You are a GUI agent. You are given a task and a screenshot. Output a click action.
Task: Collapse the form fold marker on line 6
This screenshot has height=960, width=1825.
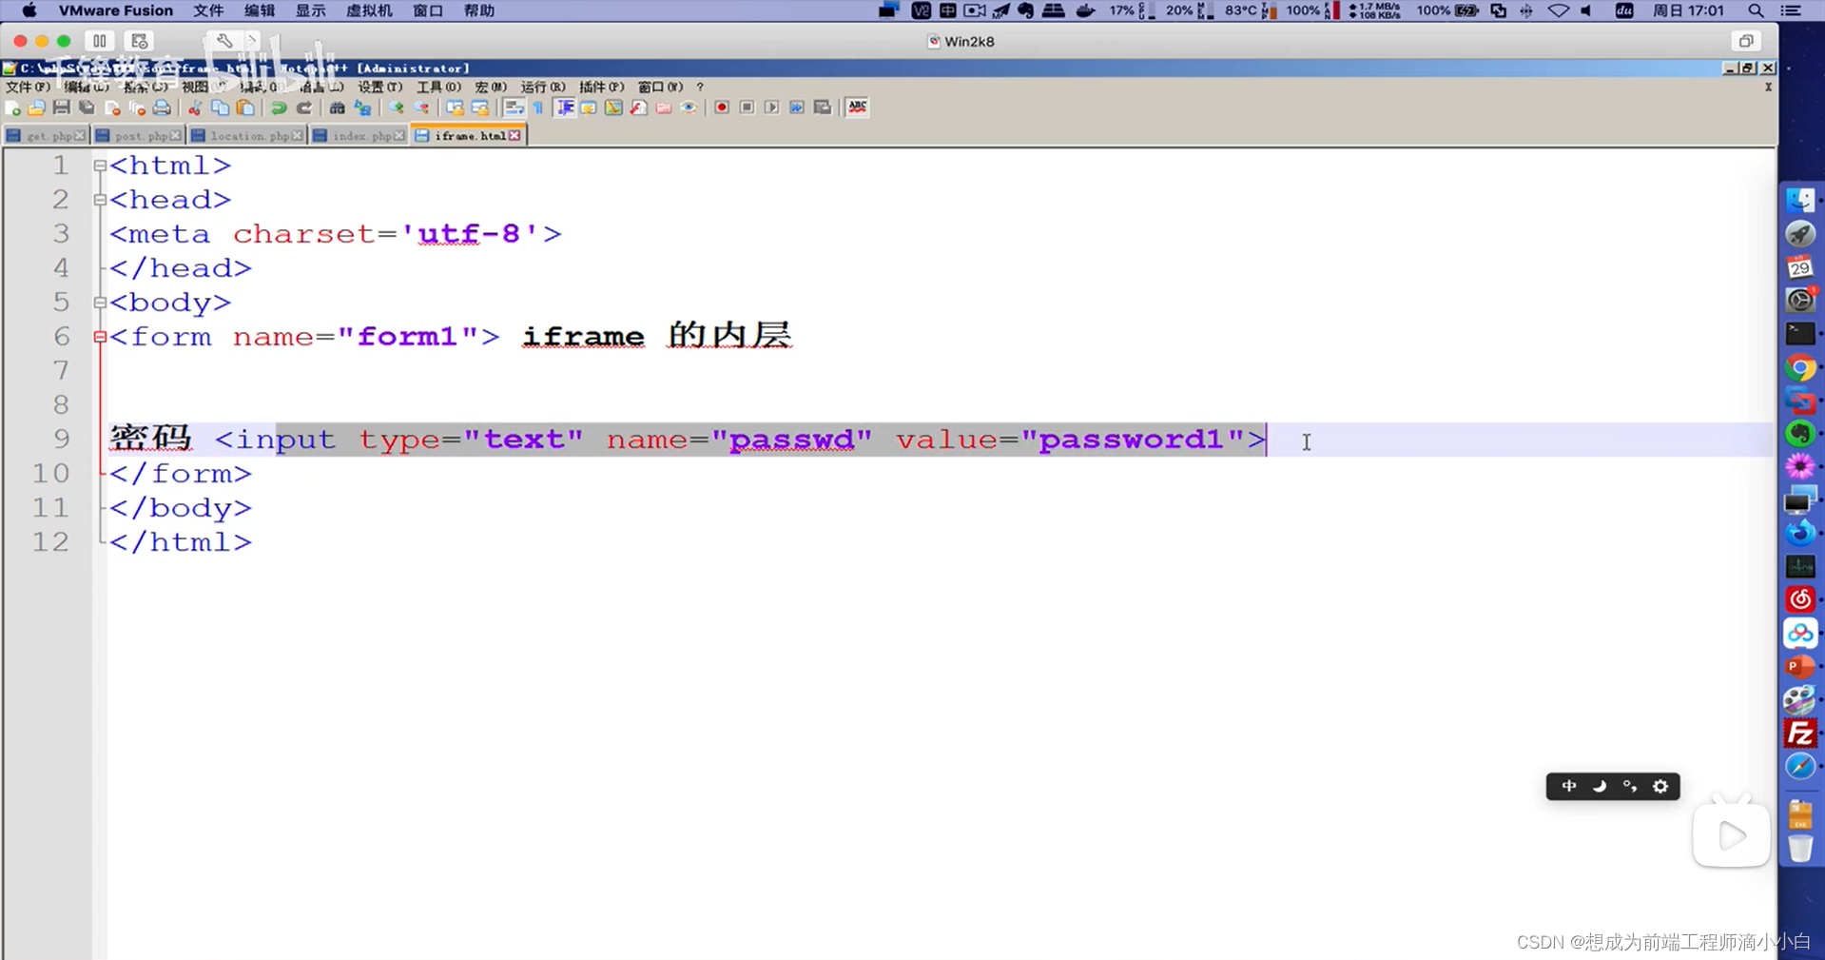[x=100, y=337]
